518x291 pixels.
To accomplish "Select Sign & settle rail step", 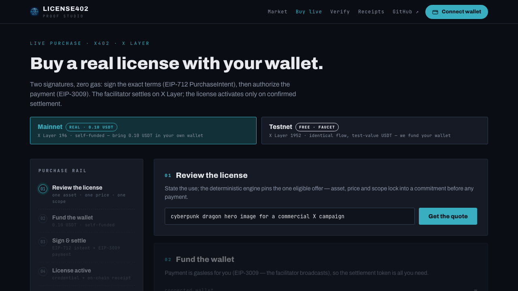I will tap(87, 247).
